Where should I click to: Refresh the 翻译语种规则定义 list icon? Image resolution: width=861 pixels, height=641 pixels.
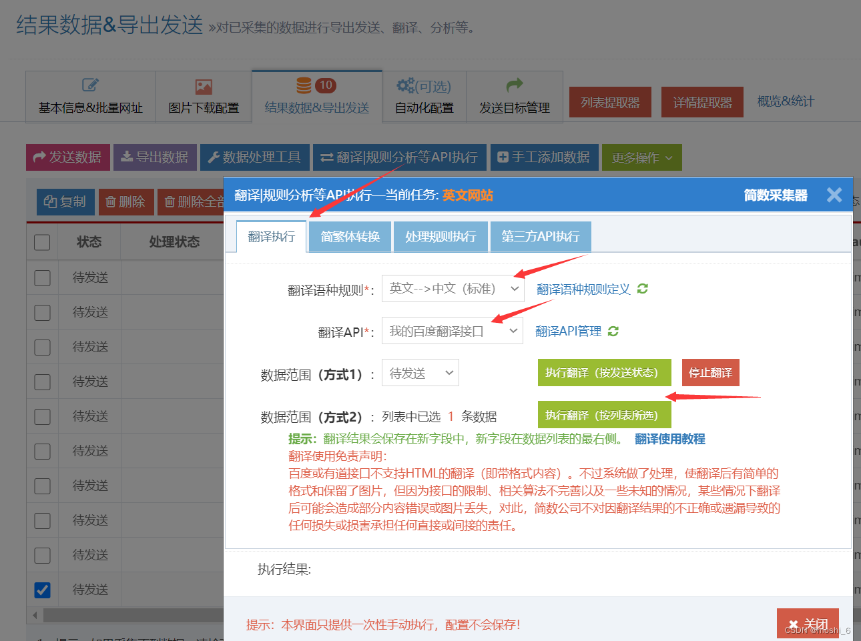coord(642,289)
